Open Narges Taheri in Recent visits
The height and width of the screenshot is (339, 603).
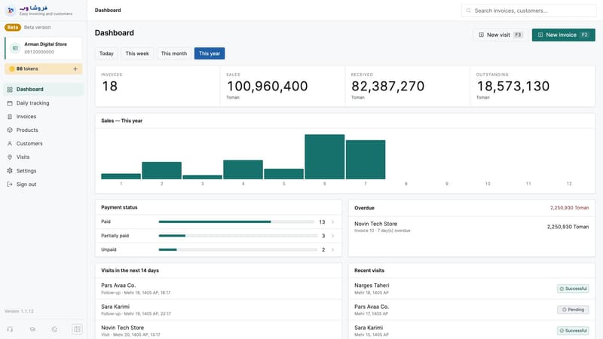(472, 289)
